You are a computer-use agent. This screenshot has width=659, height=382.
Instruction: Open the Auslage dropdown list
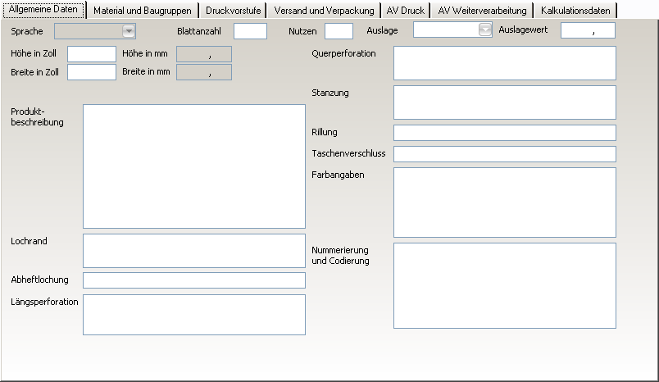pos(485,30)
